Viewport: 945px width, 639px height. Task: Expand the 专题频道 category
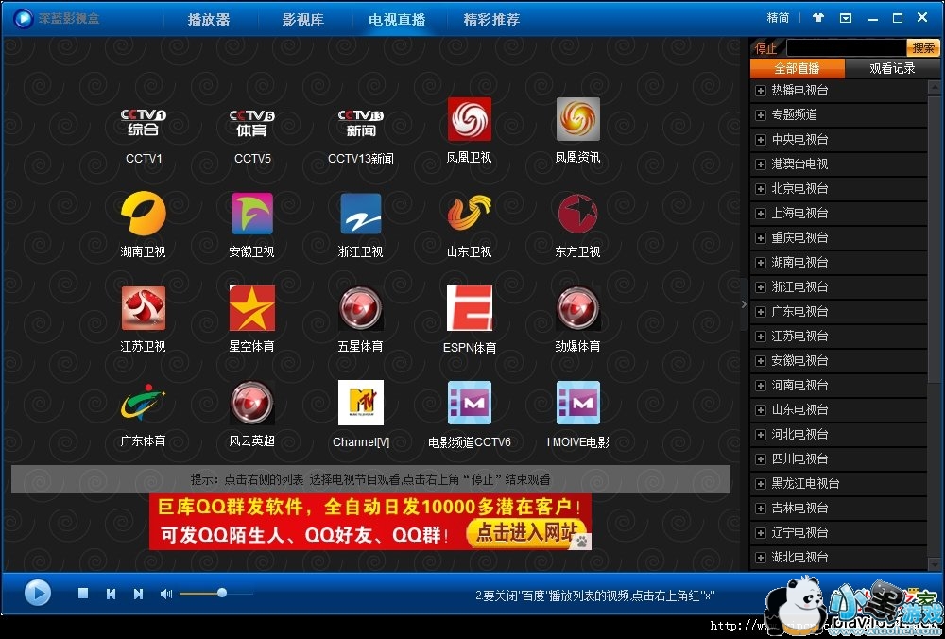[x=761, y=115]
